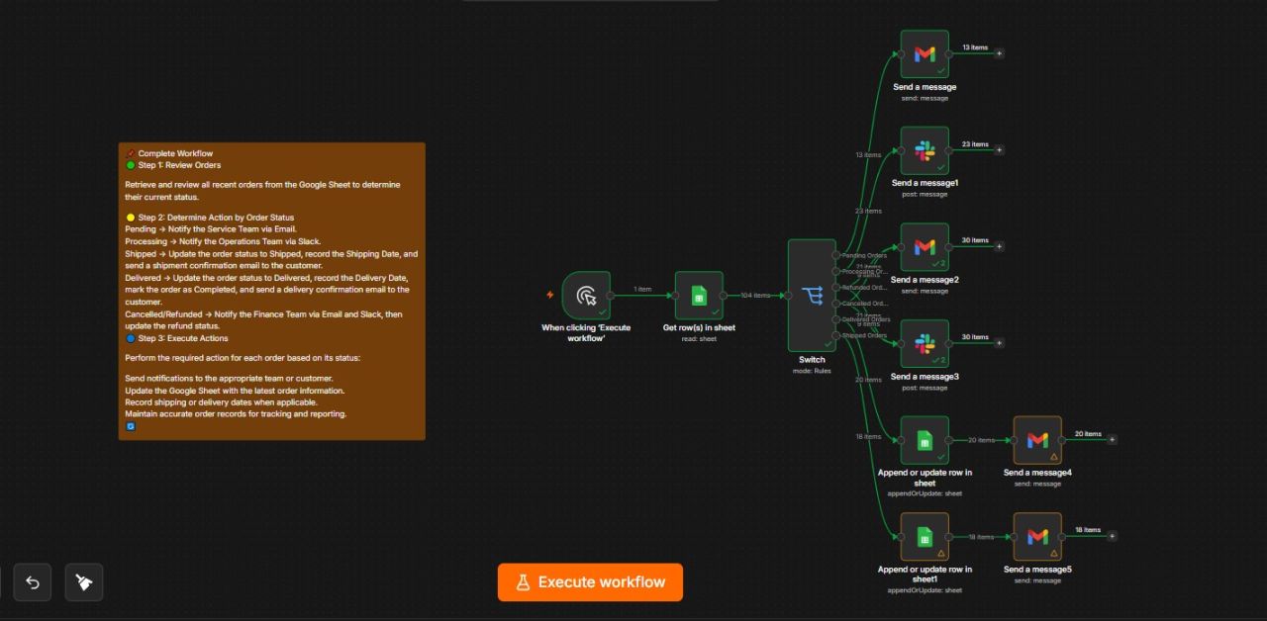Click the lightning bolt trigger indicator
The width and height of the screenshot is (1267, 621).
[550, 295]
